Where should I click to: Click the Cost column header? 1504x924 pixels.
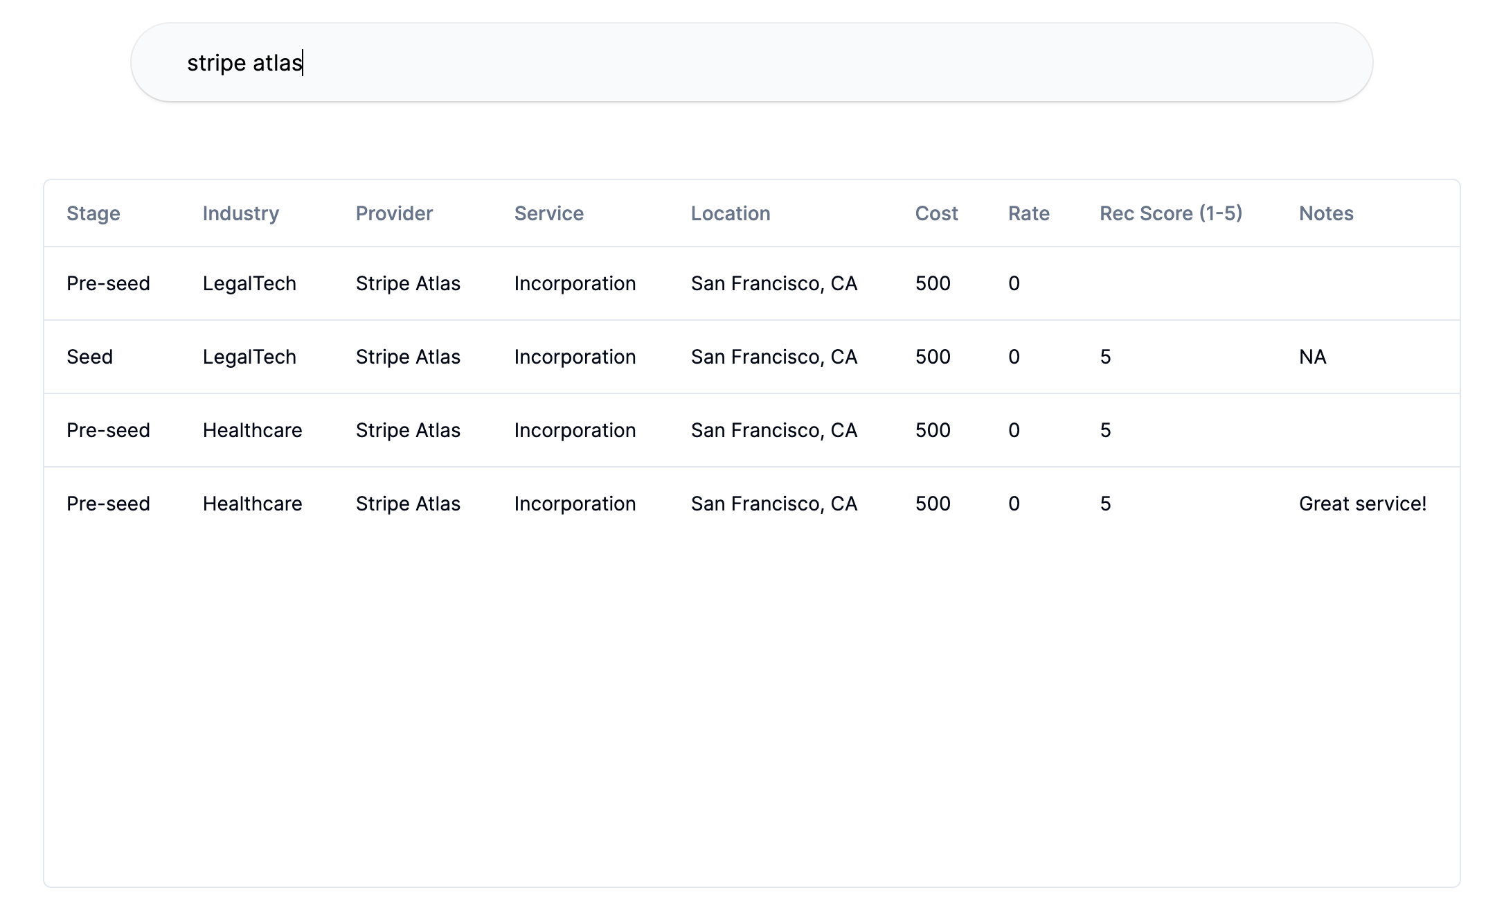coord(936,213)
